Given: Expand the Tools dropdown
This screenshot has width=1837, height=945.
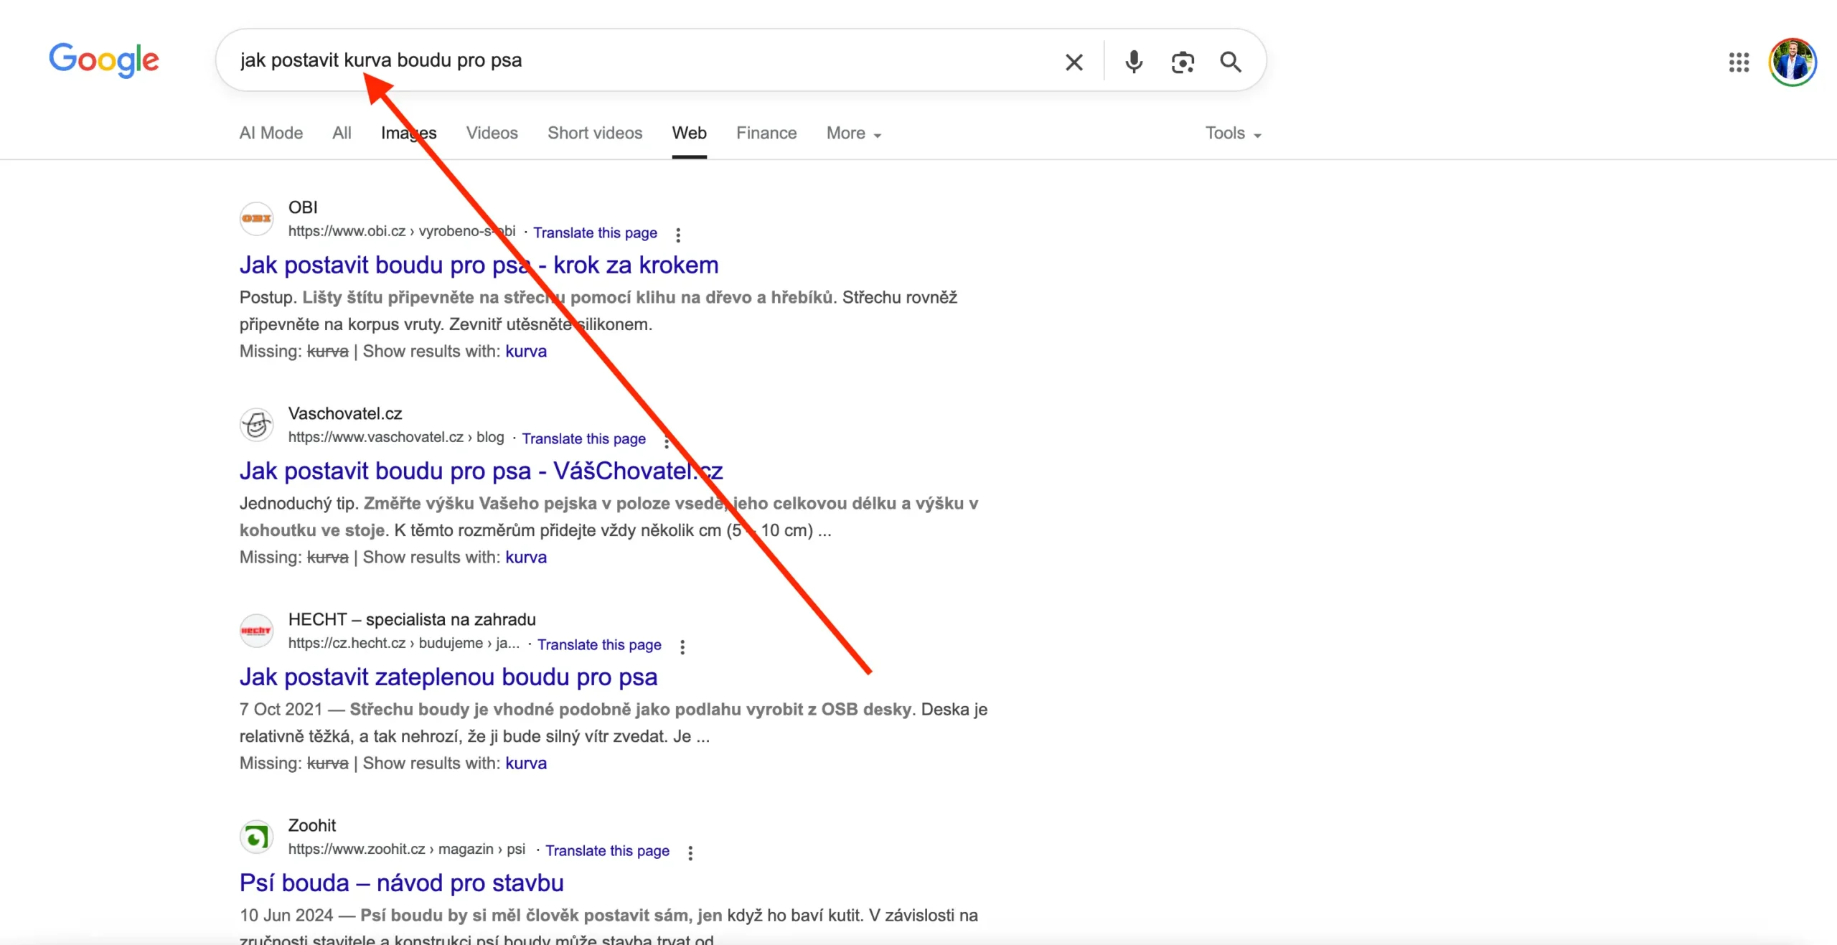Looking at the screenshot, I should pyautogui.click(x=1232, y=133).
